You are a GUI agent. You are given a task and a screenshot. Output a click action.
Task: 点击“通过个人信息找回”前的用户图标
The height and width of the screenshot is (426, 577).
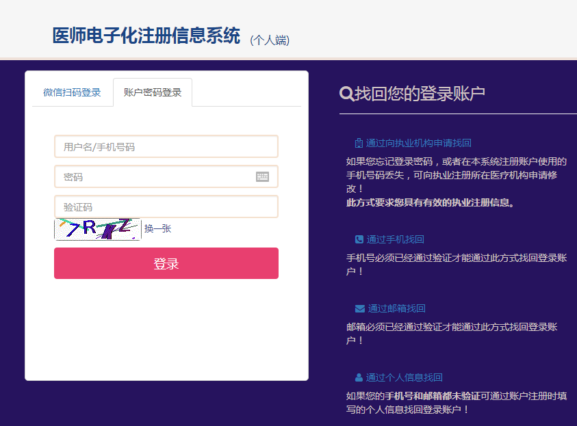(x=359, y=377)
